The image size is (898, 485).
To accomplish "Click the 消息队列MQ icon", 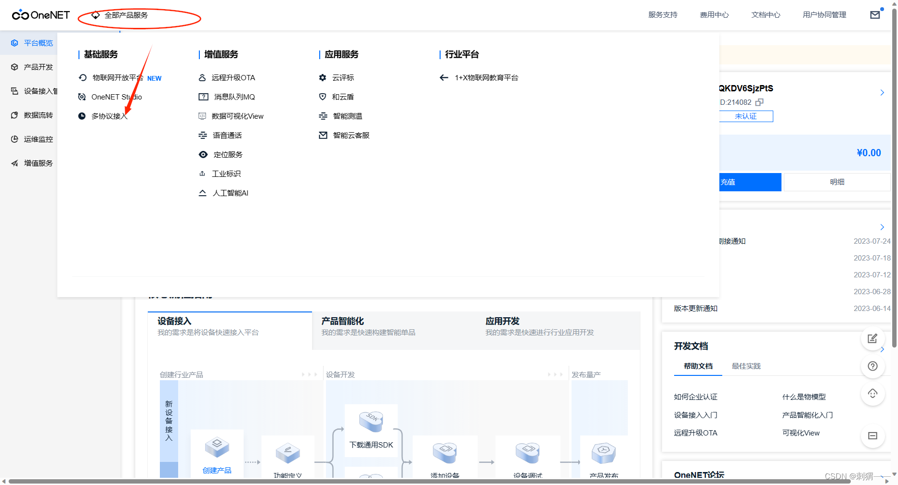I will point(203,97).
